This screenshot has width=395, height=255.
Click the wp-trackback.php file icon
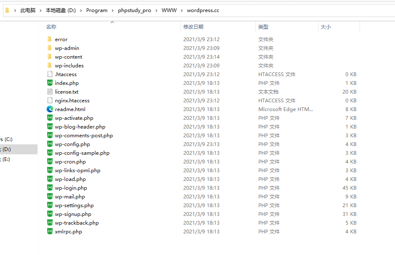coord(50,223)
